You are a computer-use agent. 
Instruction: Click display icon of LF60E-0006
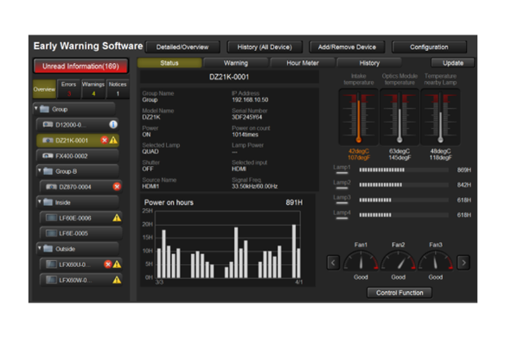click(51, 218)
